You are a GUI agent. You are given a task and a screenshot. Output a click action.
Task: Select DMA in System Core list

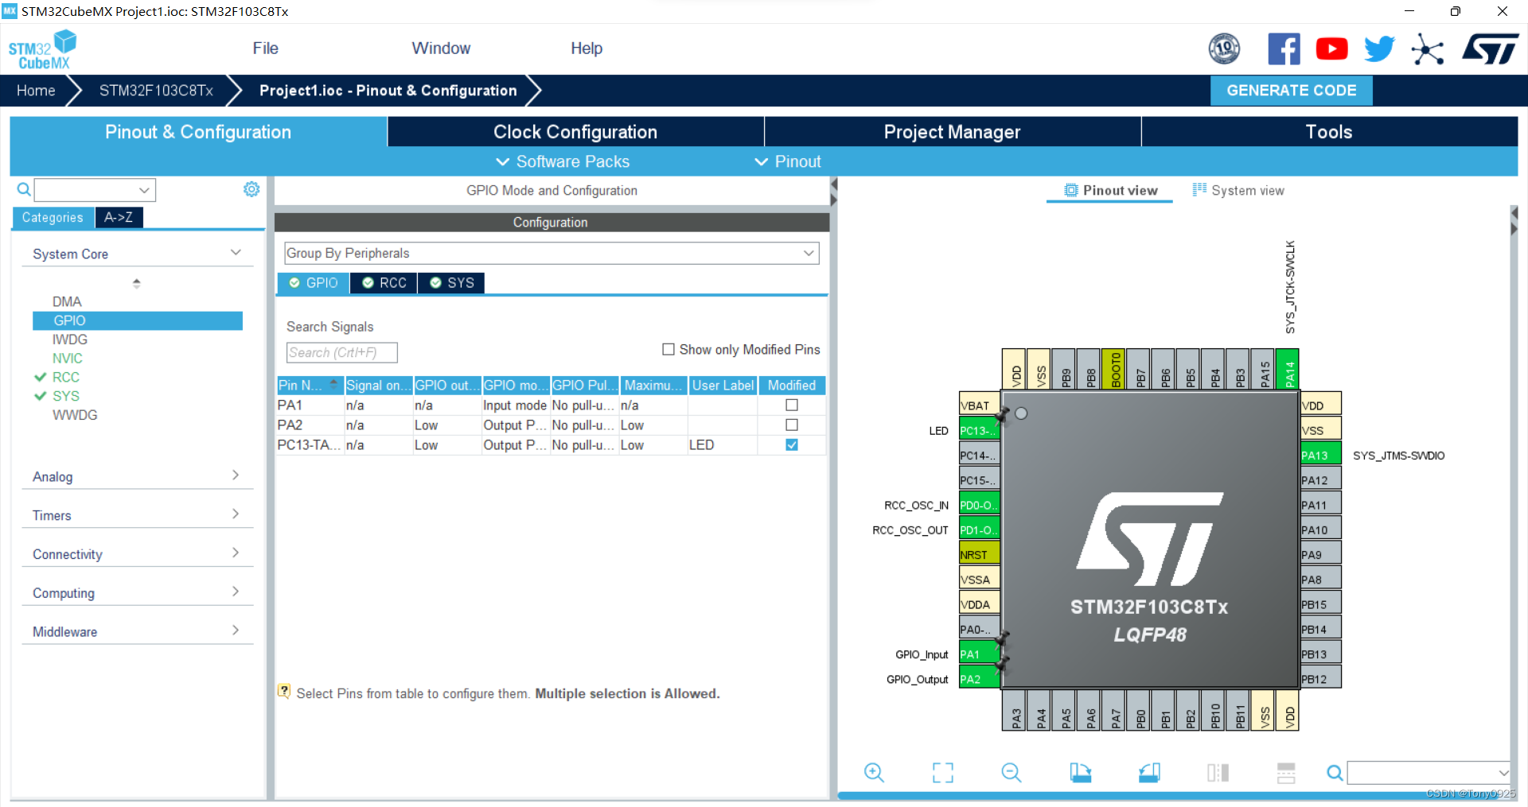click(x=67, y=301)
